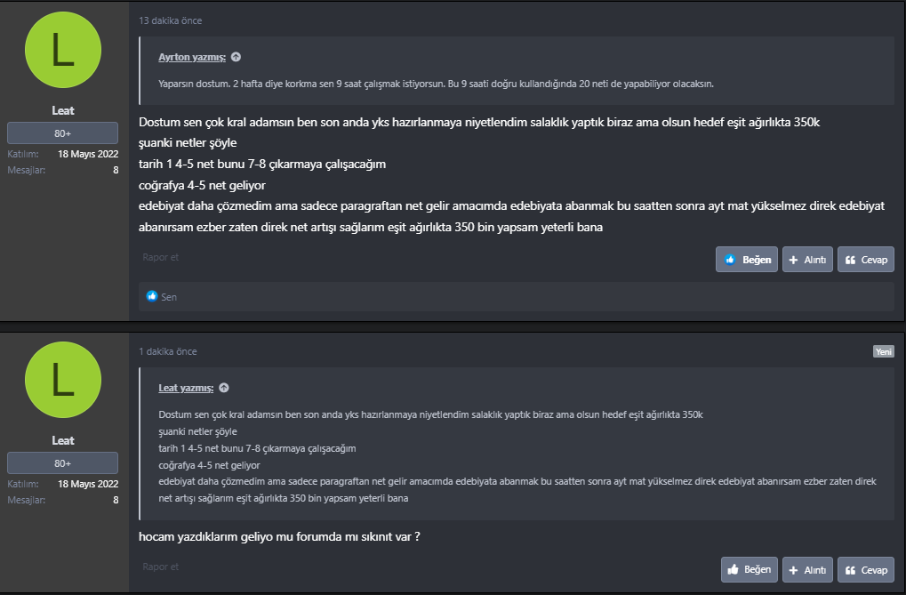Click Rapor et on the second post
906x595 pixels.
161,567
